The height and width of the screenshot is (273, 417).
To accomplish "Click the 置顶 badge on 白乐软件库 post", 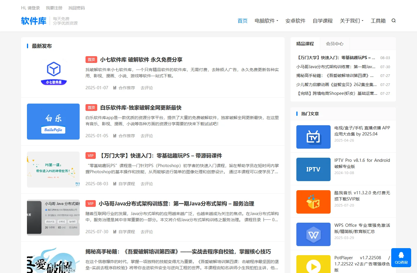I will point(91,108).
